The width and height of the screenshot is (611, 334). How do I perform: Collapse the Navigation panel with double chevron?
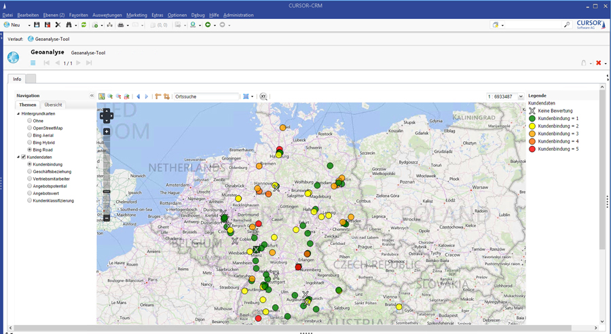pos(92,96)
